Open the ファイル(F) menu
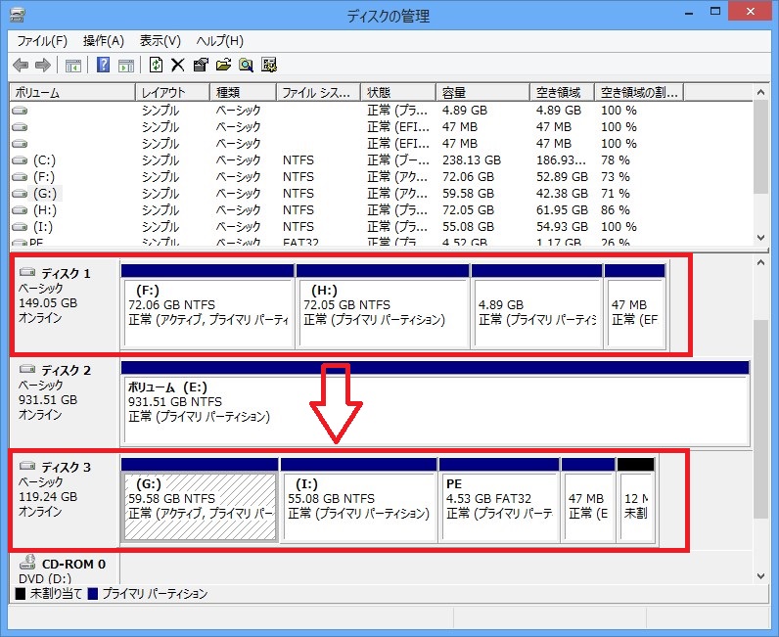This screenshot has height=637, width=779. pyautogui.click(x=42, y=41)
